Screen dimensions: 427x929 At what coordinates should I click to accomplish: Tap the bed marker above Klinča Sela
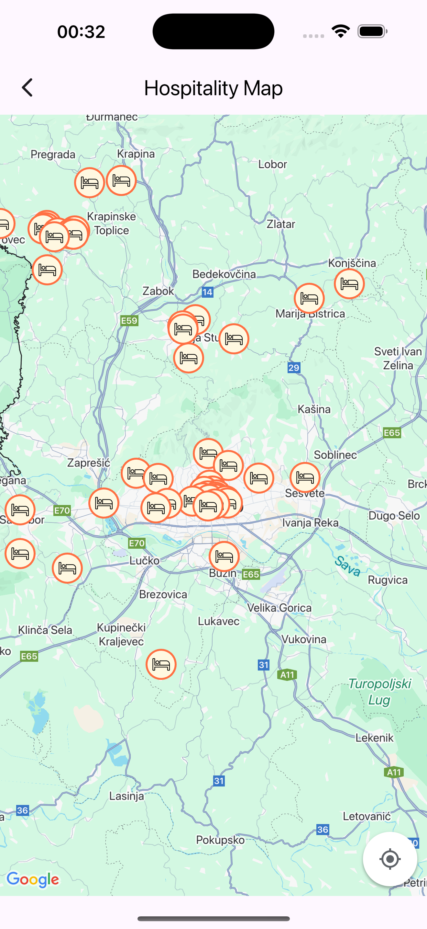tap(67, 568)
